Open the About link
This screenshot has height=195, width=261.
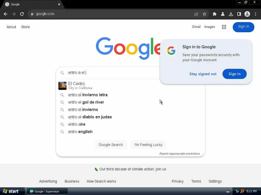(x=11, y=27)
